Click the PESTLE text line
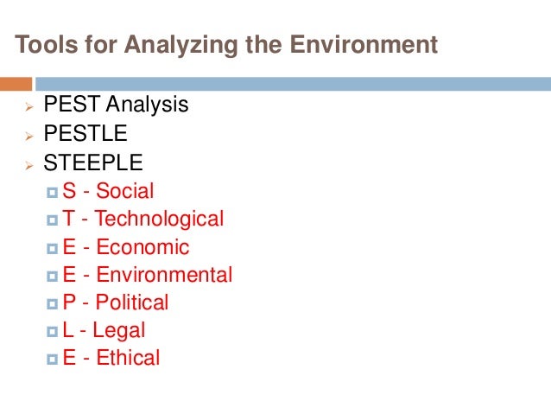This screenshot has height=414, width=551. point(85,135)
